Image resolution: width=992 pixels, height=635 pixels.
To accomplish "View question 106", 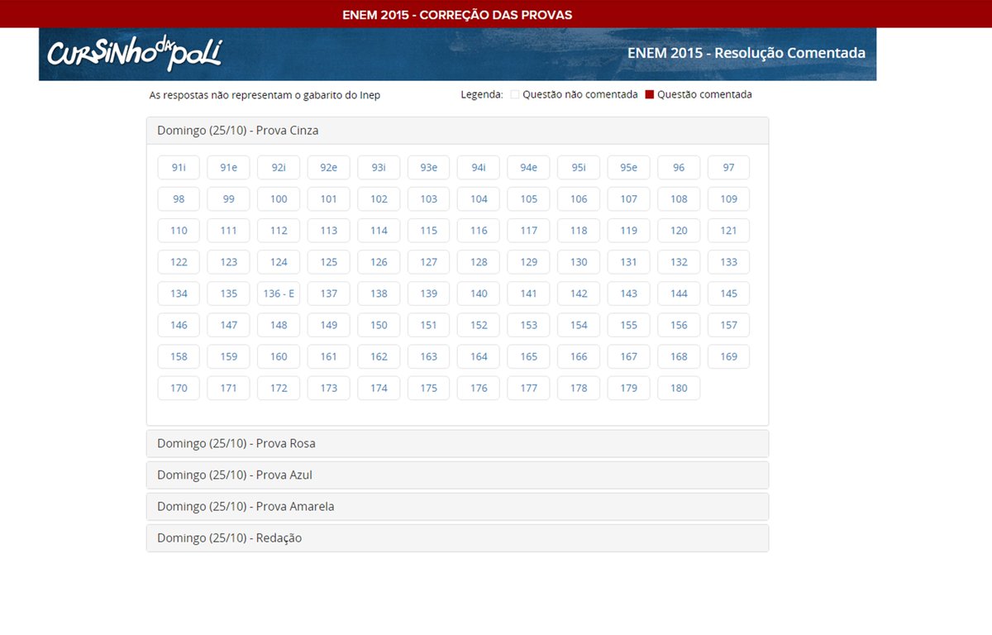I will coord(579,198).
